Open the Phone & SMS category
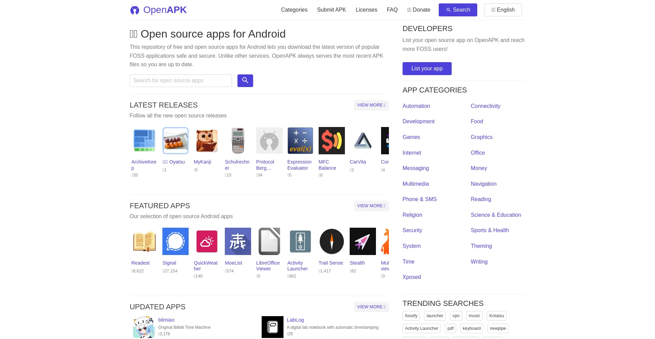This screenshot has width=655, height=339. [420, 199]
